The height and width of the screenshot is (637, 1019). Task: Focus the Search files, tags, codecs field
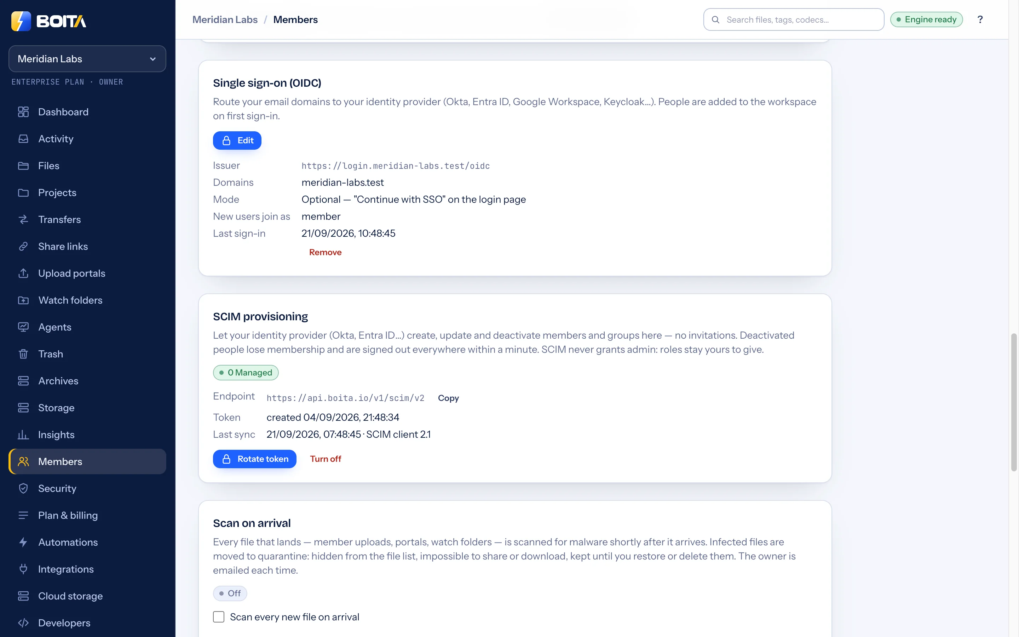tap(793, 19)
